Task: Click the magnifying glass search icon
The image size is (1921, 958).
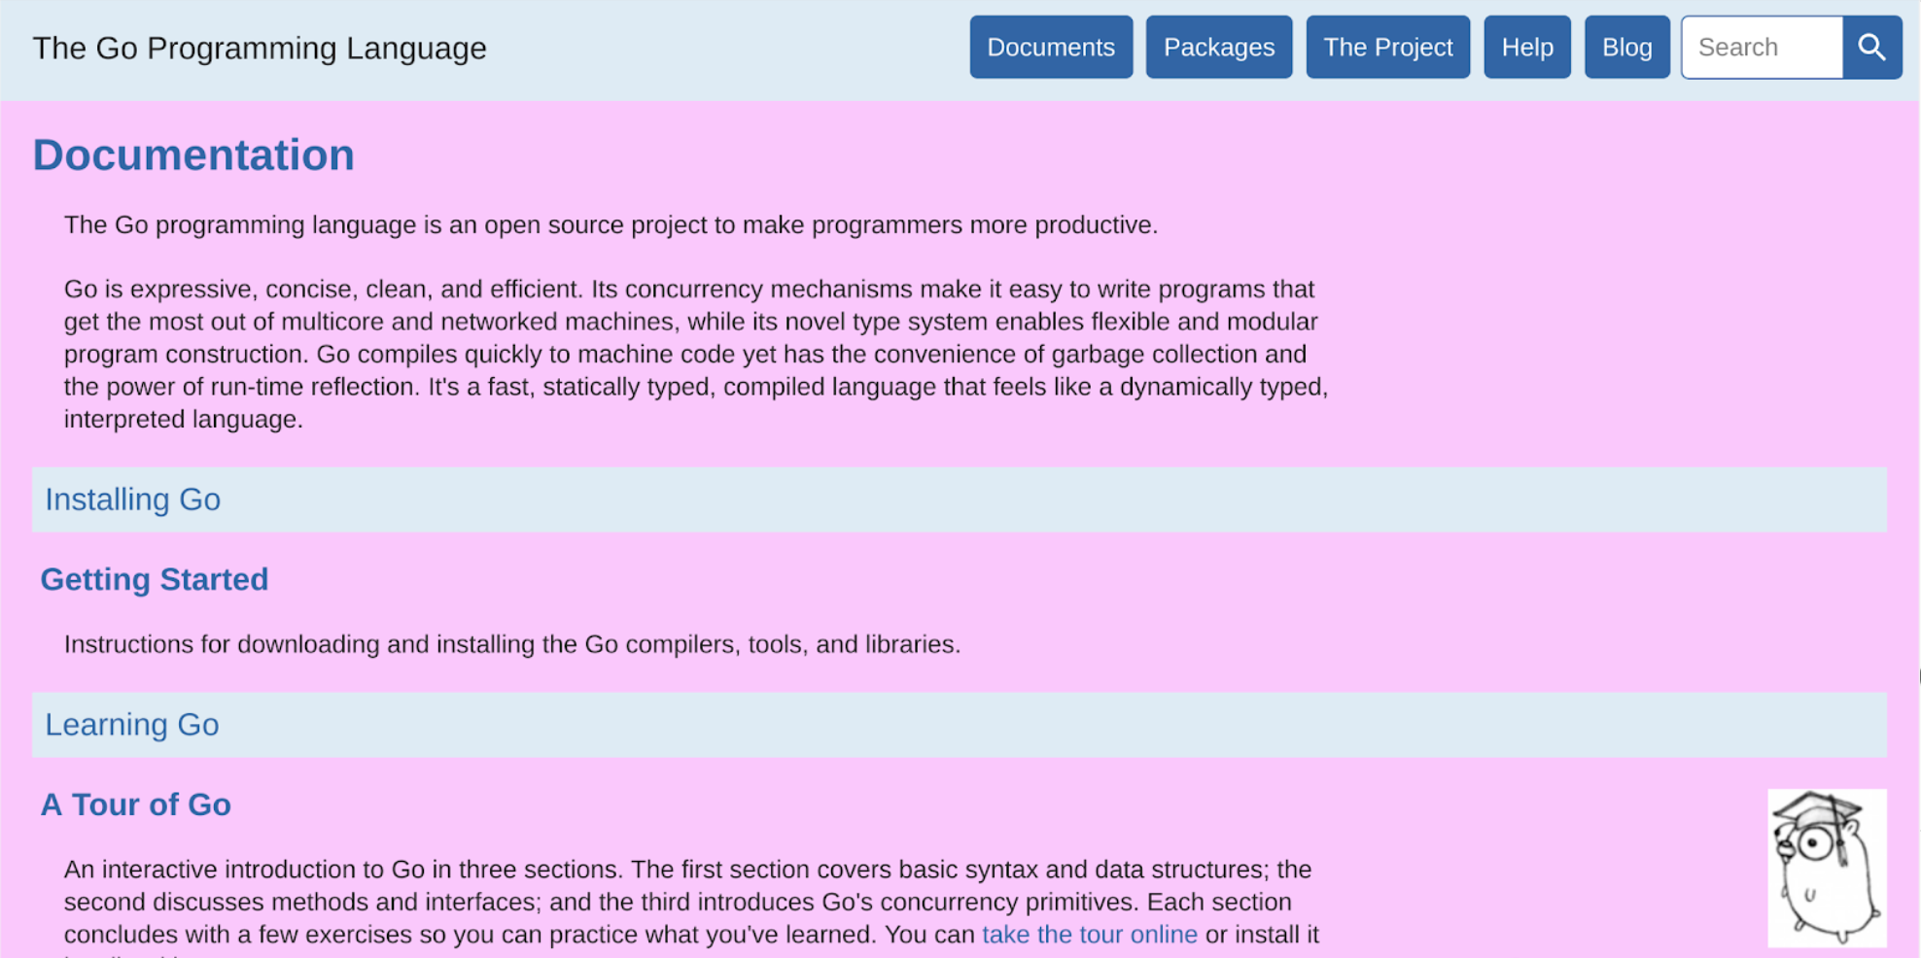Action: point(1871,47)
